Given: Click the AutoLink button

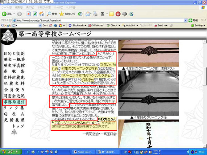Looking at the screenshot, I should tap(129, 26).
